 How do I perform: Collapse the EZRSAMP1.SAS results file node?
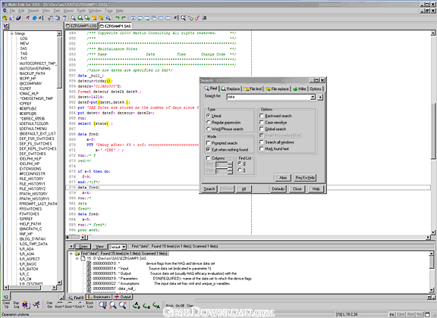(77, 258)
